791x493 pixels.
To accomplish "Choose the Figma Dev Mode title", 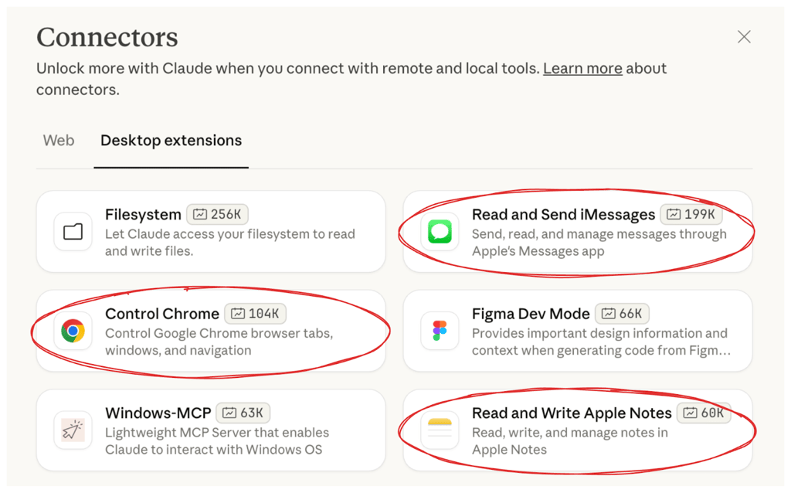I will coord(531,314).
